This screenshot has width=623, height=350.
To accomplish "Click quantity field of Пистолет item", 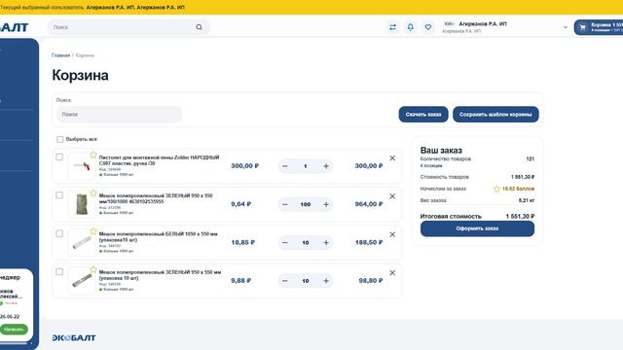I will point(305,166).
